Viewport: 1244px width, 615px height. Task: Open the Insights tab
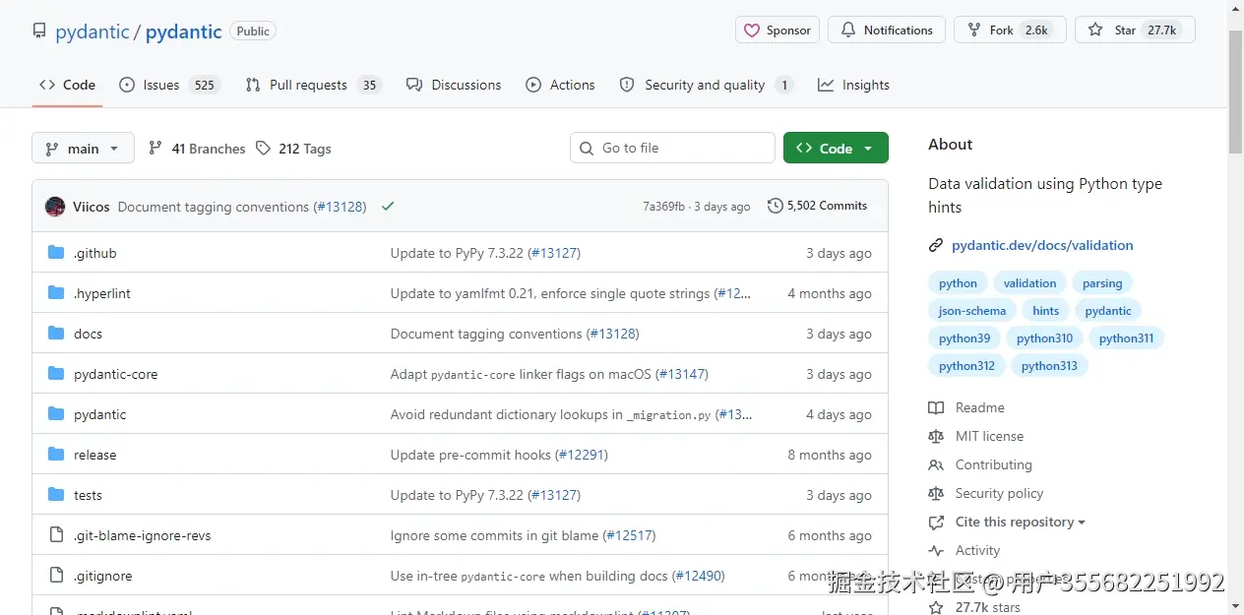(x=853, y=85)
